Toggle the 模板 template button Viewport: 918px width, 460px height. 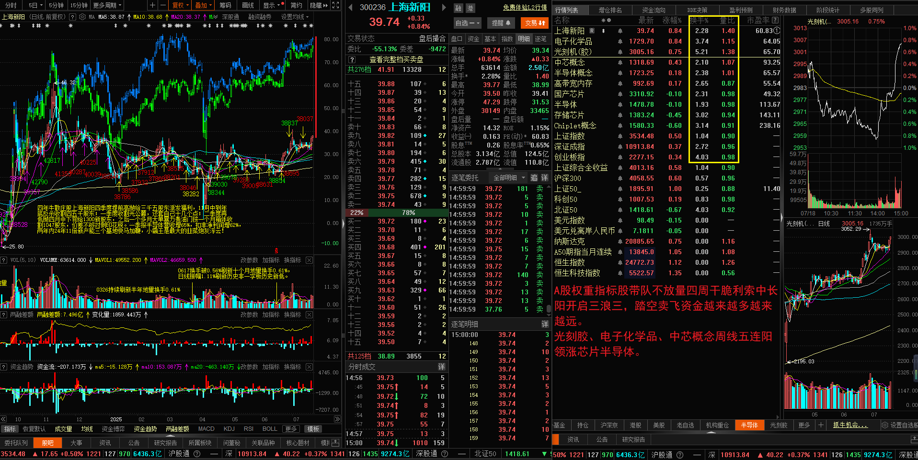pyautogui.click(x=313, y=429)
